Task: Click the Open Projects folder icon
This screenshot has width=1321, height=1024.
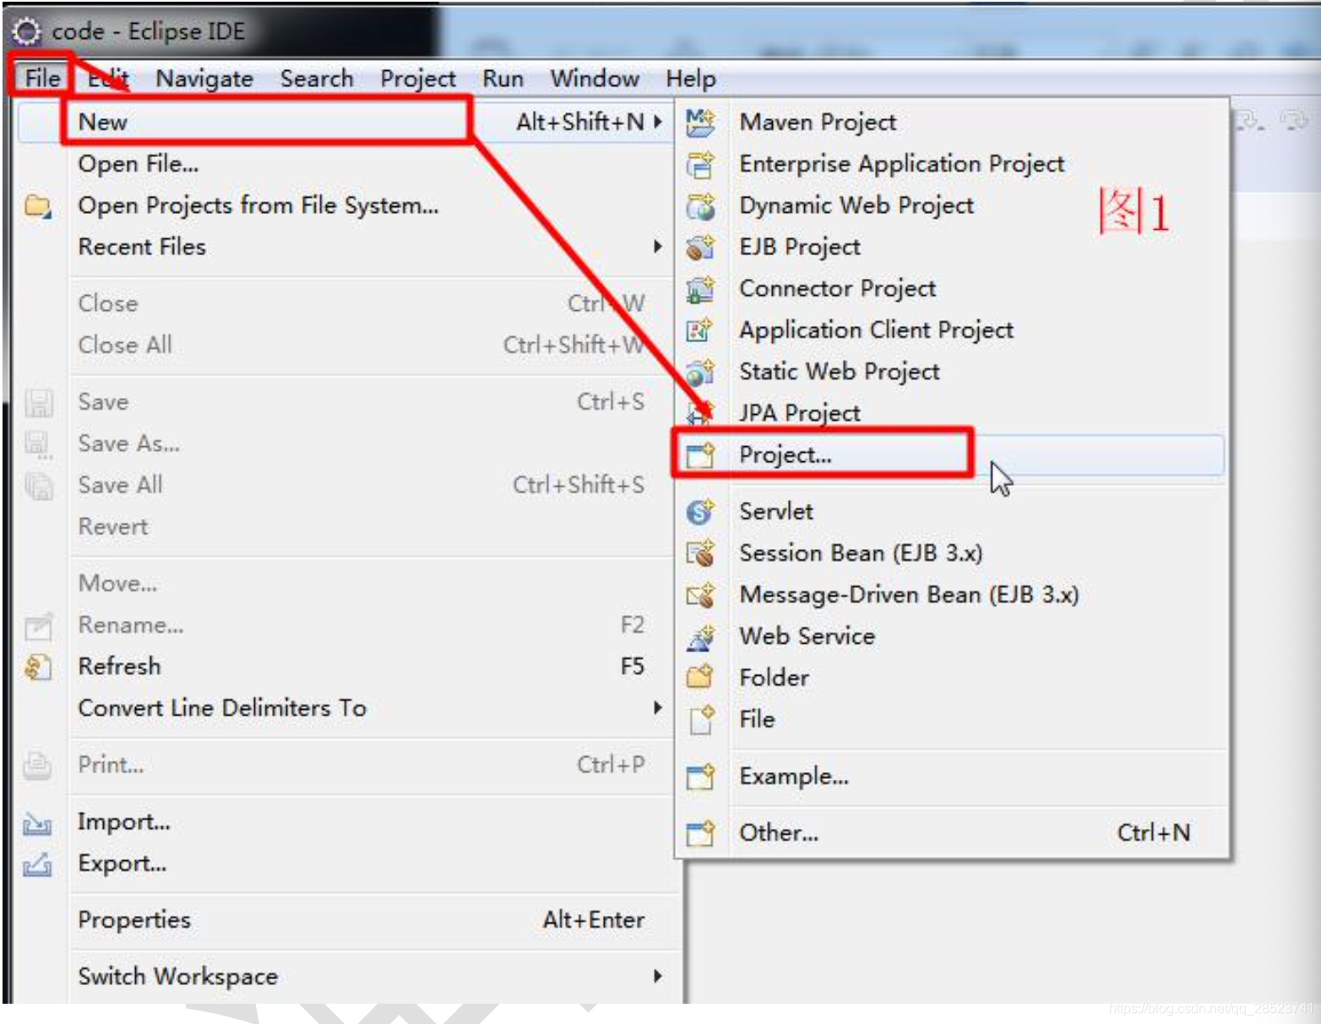Action: click(38, 205)
